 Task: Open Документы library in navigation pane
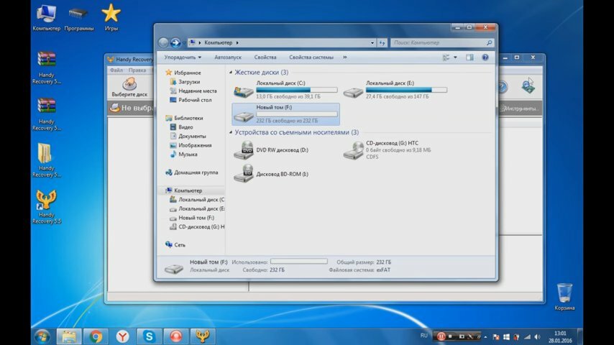192,136
